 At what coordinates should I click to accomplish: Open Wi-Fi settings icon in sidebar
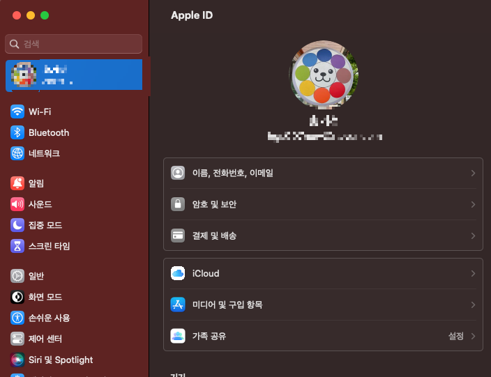(x=17, y=111)
